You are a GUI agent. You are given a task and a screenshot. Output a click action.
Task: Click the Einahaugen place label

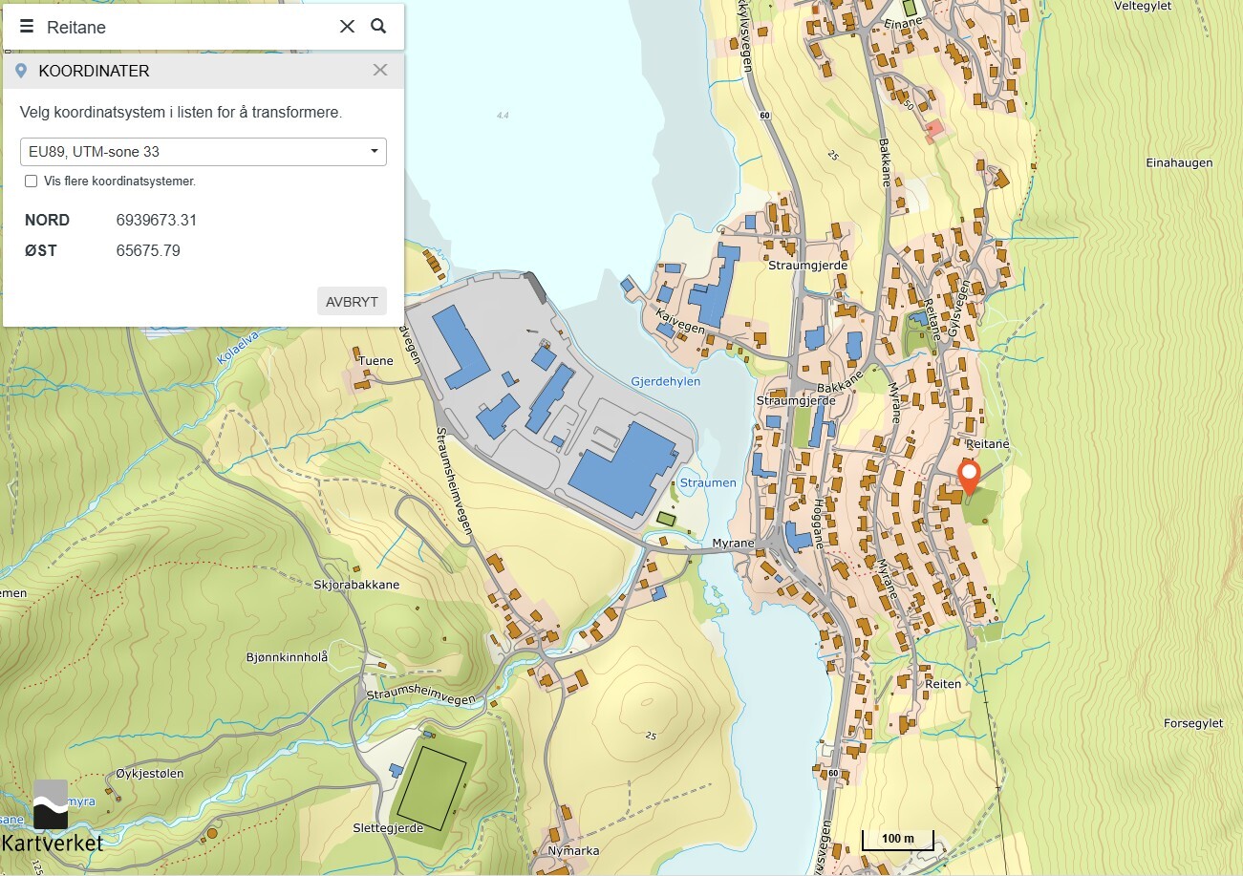click(x=1179, y=163)
